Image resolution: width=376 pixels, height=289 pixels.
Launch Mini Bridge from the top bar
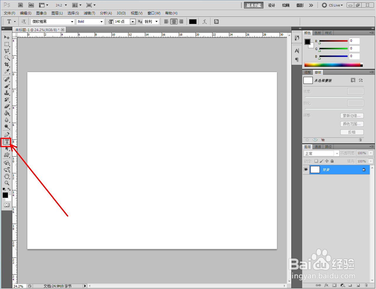coord(31,5)
